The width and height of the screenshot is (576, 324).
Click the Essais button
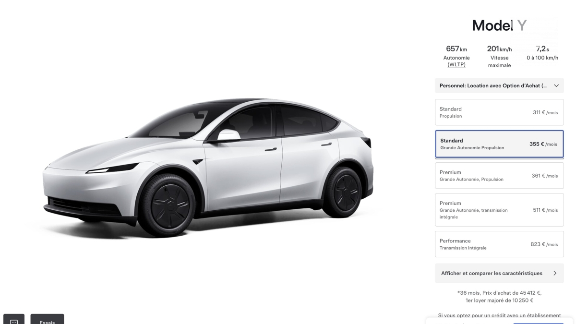pos(47,320)
